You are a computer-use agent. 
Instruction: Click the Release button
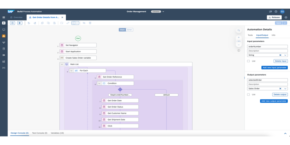coord(274,17)
